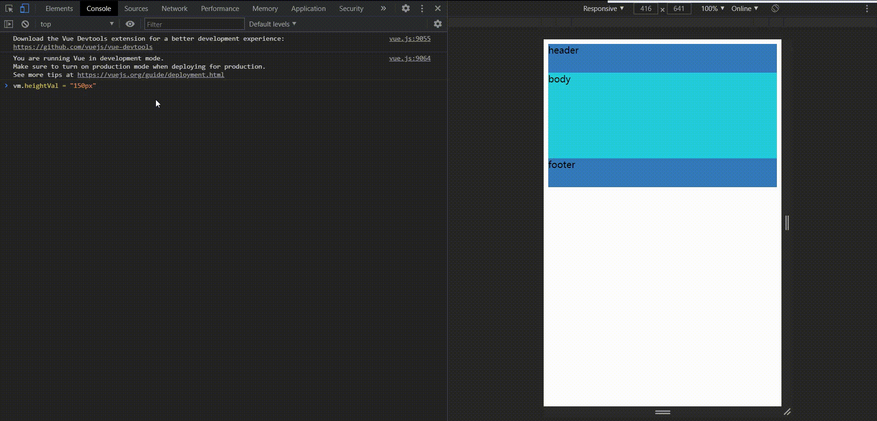Open the Online throttling dropdown
This screenshot has height=421, width=877.
[744, 8]
